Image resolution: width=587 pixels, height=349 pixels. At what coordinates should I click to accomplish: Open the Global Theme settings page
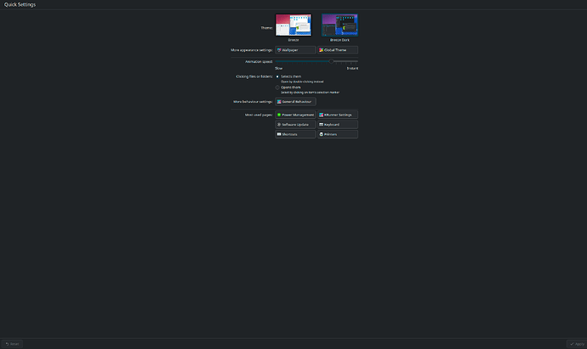[x=337, y=50]
